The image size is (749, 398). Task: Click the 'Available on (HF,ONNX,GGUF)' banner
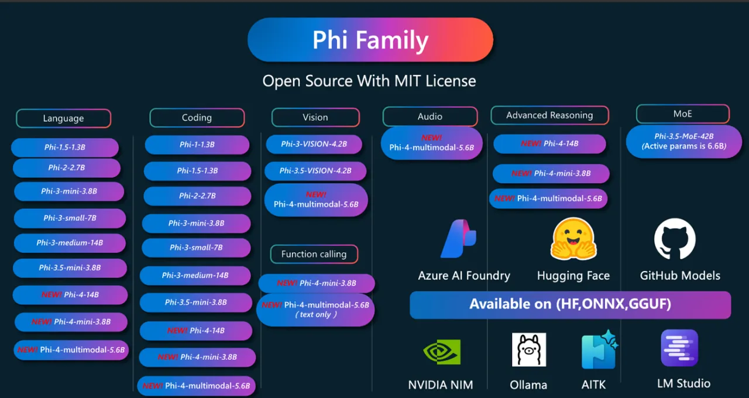[x=571, y=305]
